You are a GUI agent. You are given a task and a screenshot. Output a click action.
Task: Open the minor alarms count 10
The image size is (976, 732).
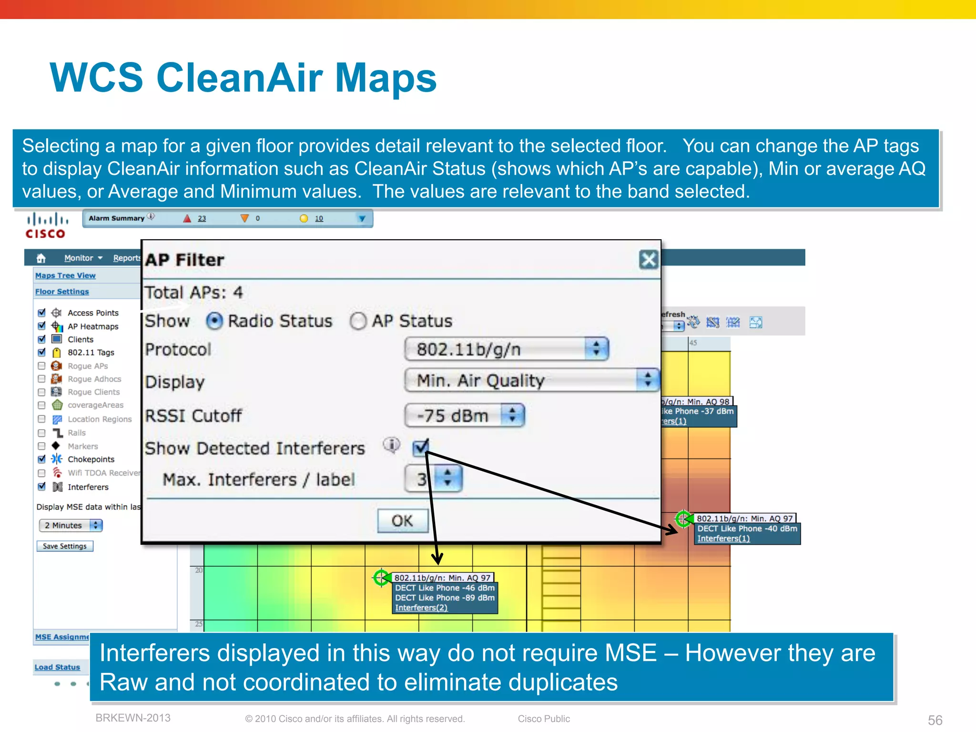[x=319, y=218]
